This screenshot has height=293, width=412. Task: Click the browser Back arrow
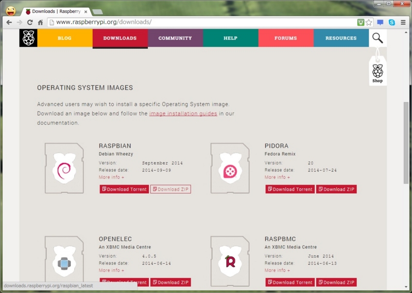click(x=9, y=22)
